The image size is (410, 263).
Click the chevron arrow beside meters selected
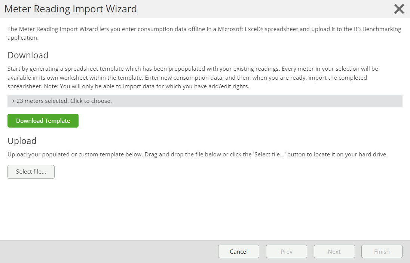coord(13,101)
